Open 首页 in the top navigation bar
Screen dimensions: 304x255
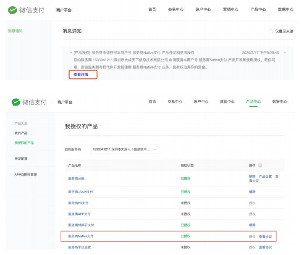pos(152,9)
